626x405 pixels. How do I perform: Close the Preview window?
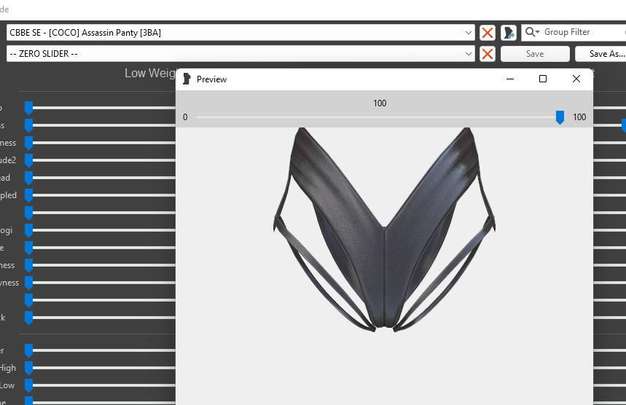pos(576,79)
